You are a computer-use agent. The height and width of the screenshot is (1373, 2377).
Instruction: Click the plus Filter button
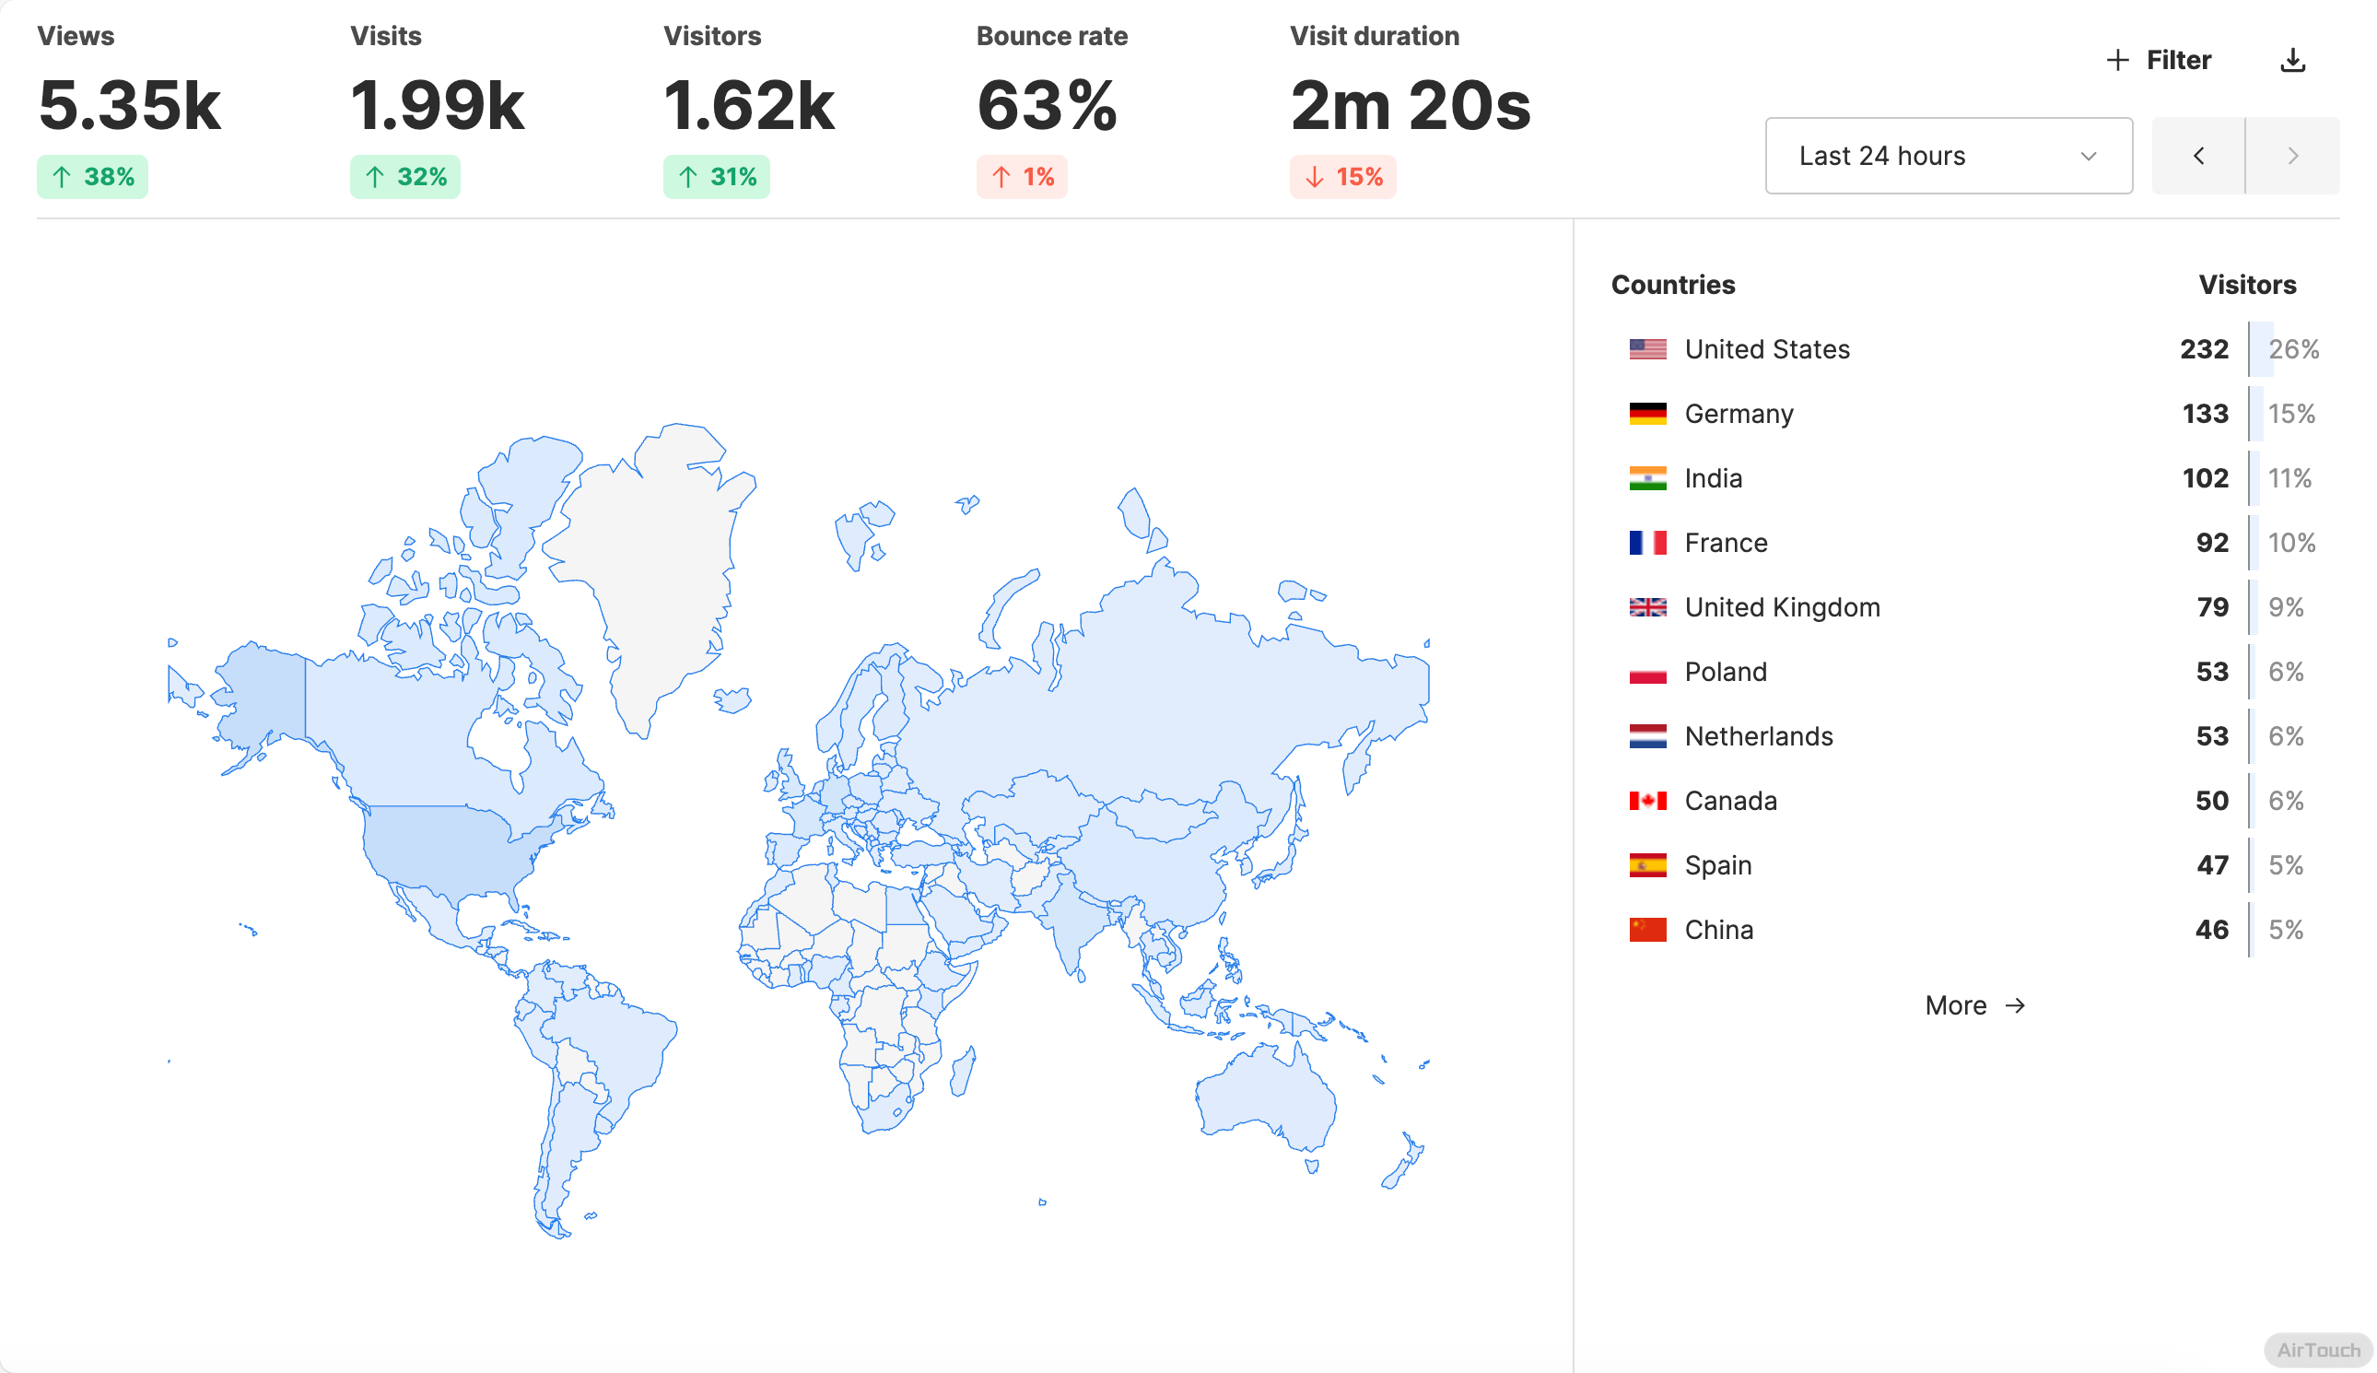(x=2158, y=60)
